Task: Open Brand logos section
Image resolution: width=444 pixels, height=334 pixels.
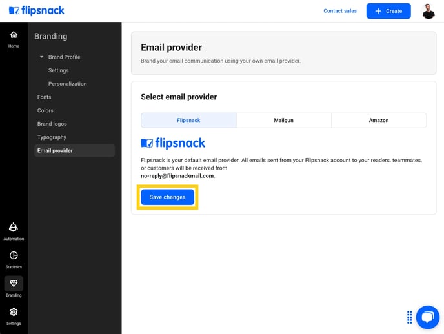Action: tap(52, 124)
